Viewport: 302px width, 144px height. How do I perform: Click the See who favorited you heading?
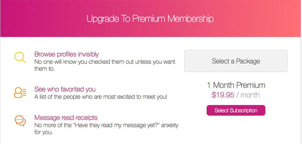tap(65, 89)
